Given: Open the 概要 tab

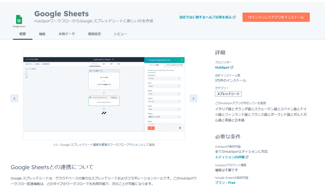Looking at the screenshot, I should coord(23,34).
